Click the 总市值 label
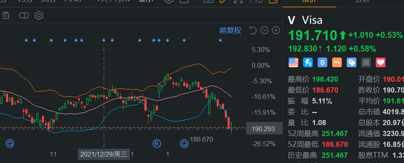Viewport: 404px width, 163px height. click(x=369, y=112)
